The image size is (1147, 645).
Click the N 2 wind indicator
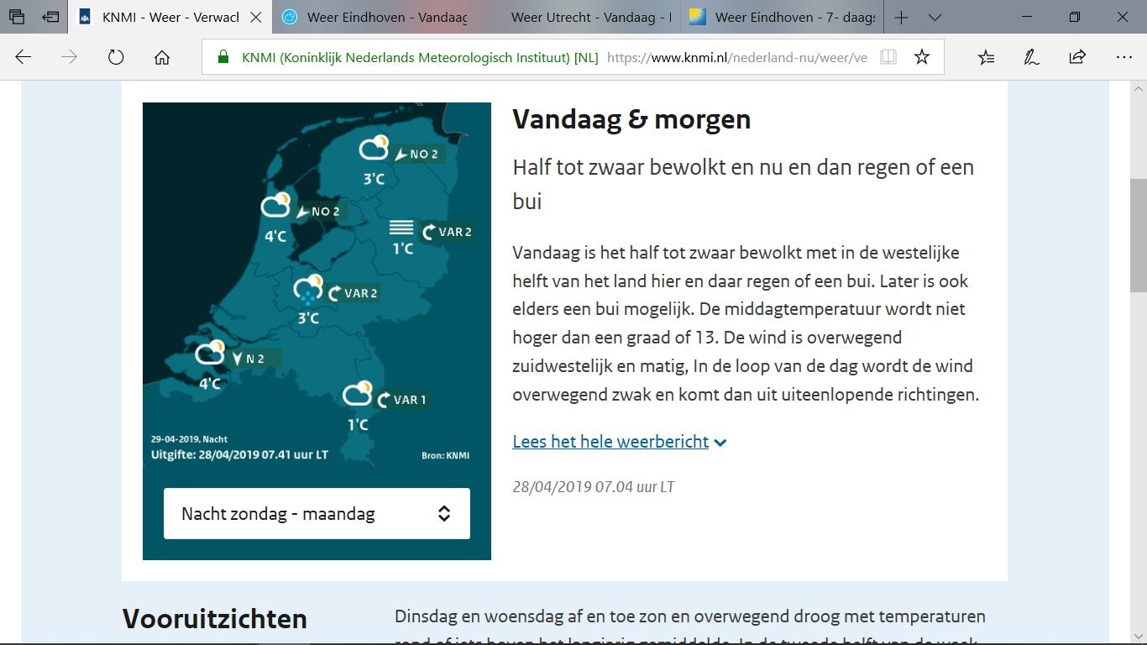[x=248, y=359]
